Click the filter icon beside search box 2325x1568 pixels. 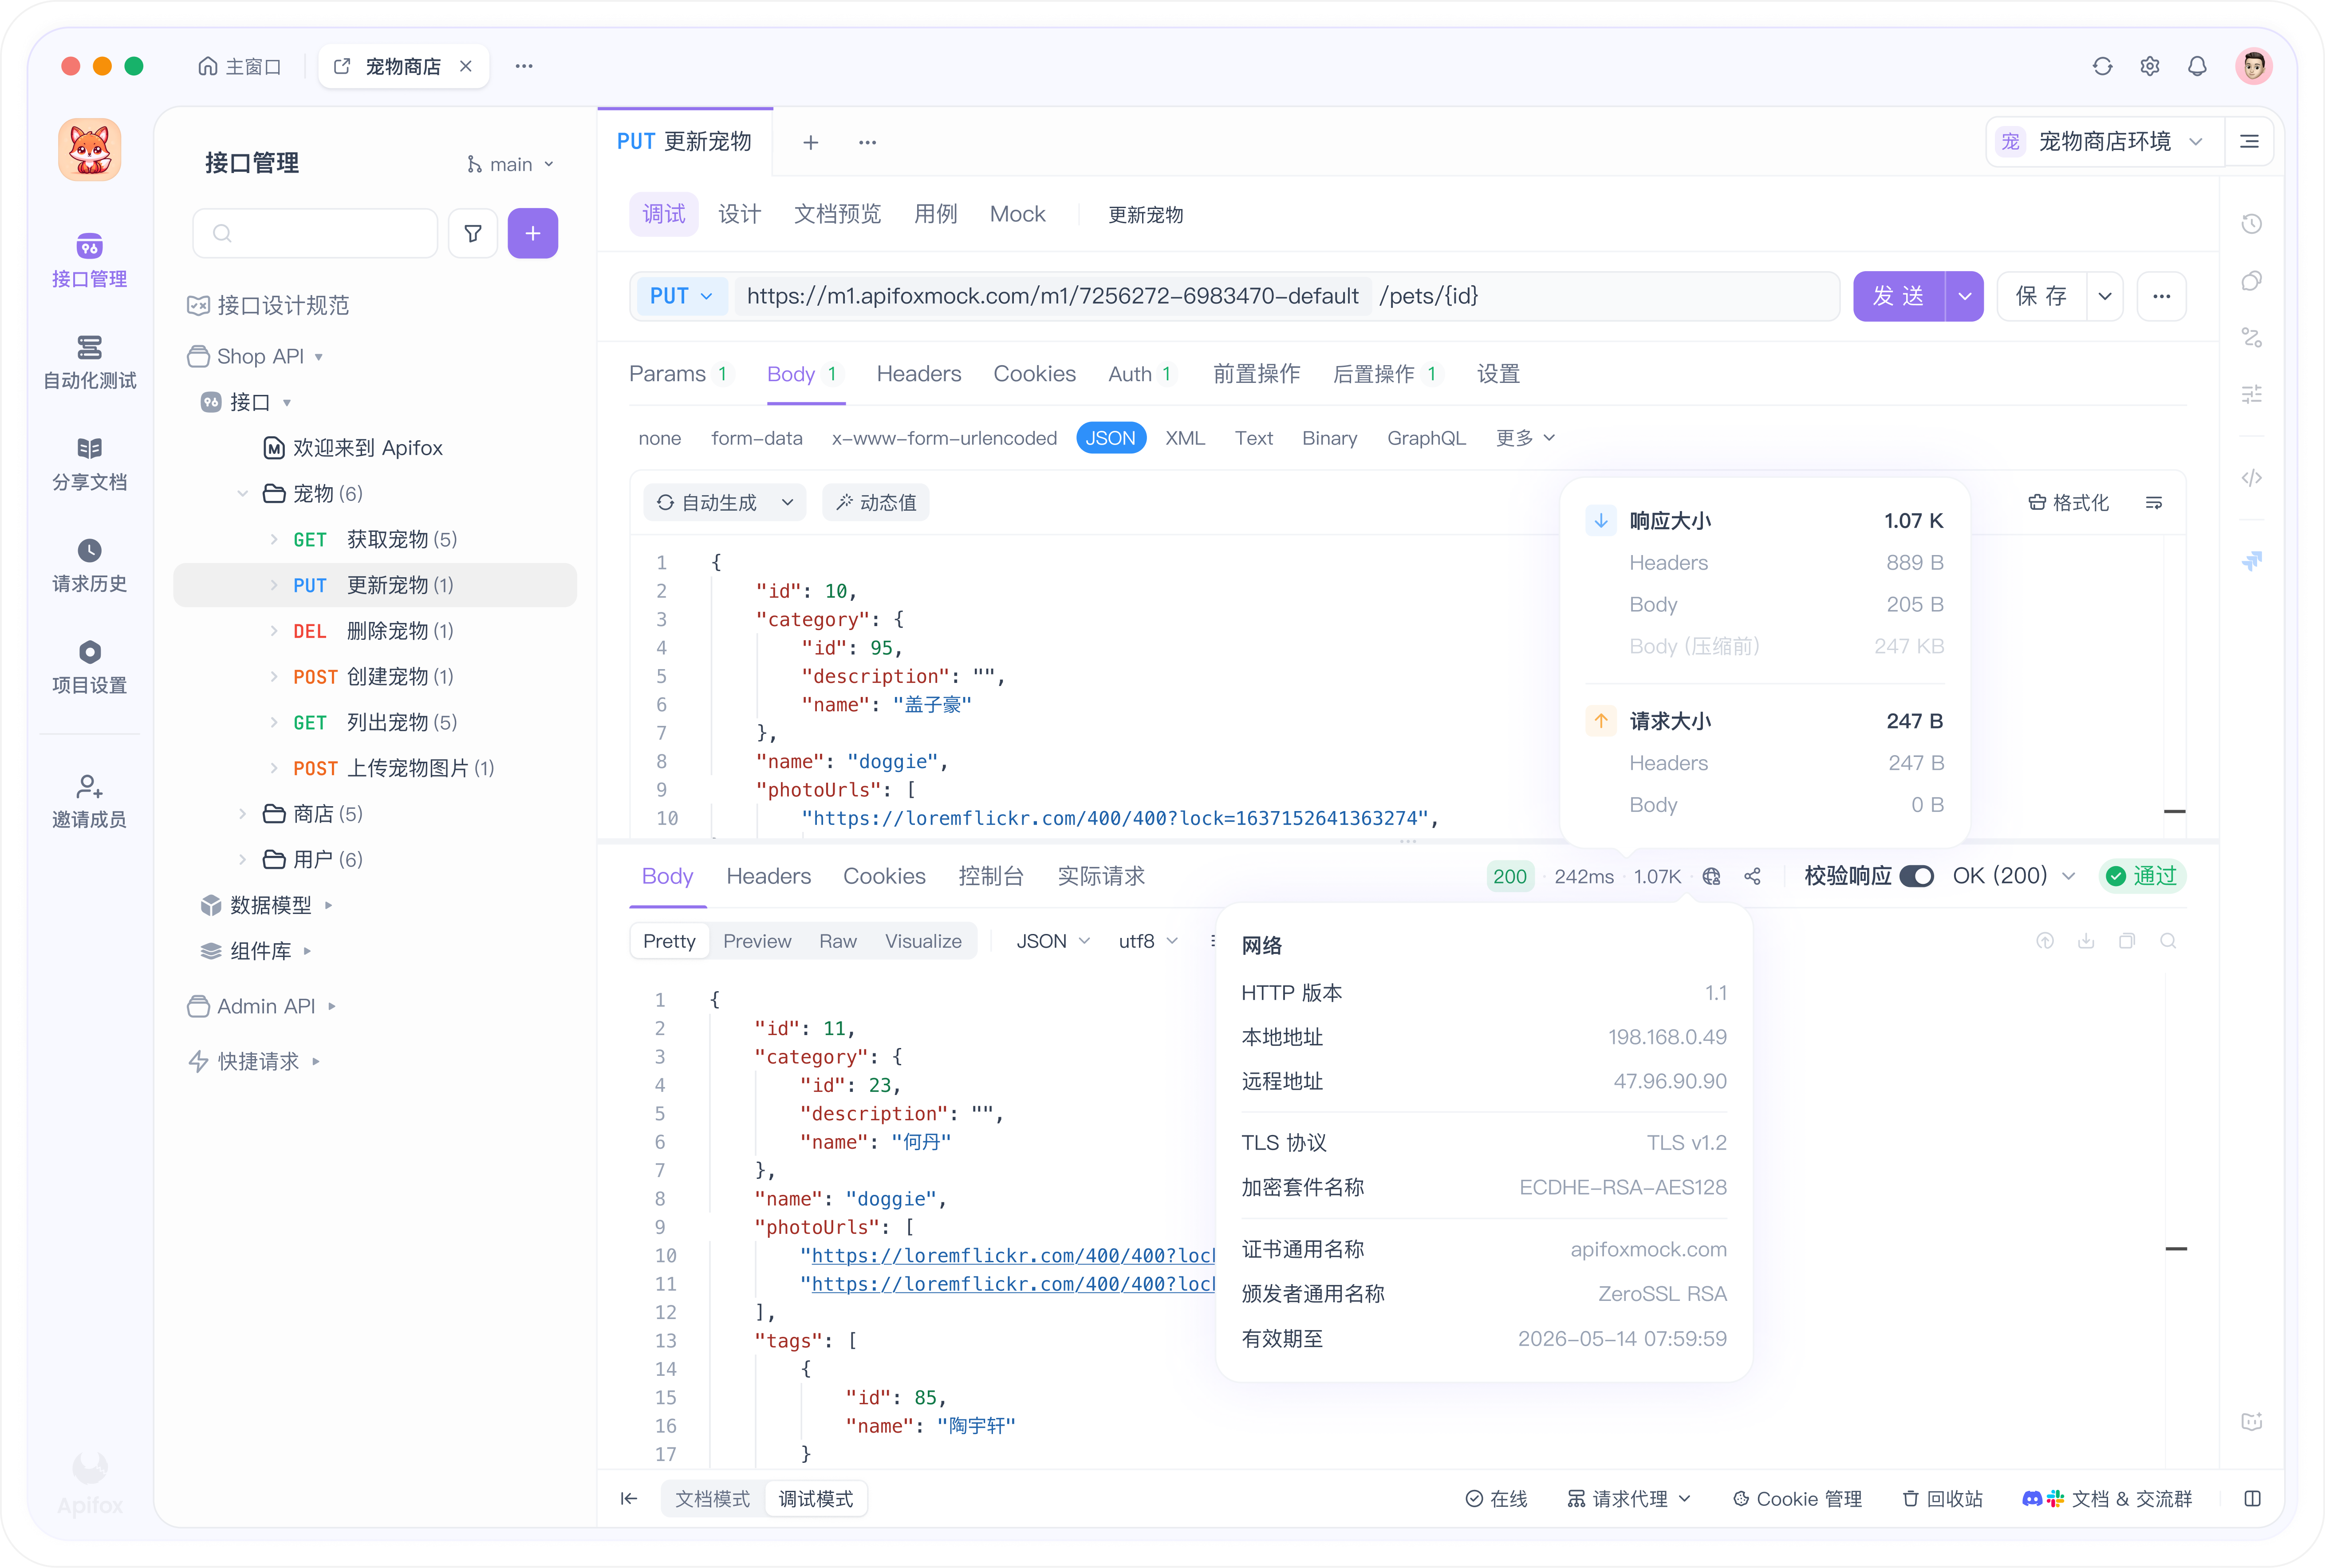click(x=473, y=234)
